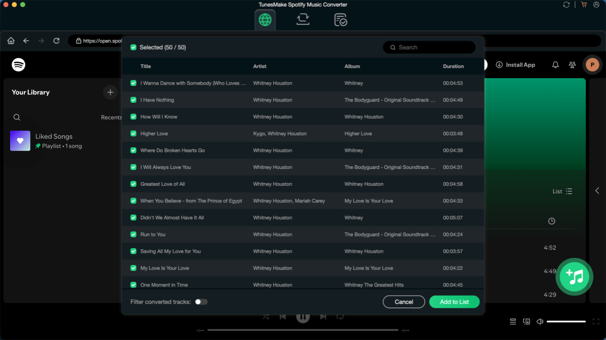Click the Title column header
This screenshot has height=340, width=606.
(145, 67)
